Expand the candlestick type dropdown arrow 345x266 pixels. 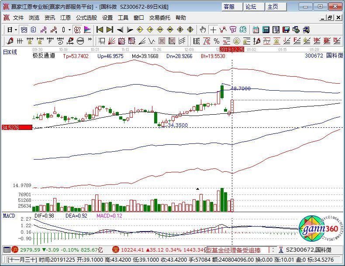pos(69,30)
